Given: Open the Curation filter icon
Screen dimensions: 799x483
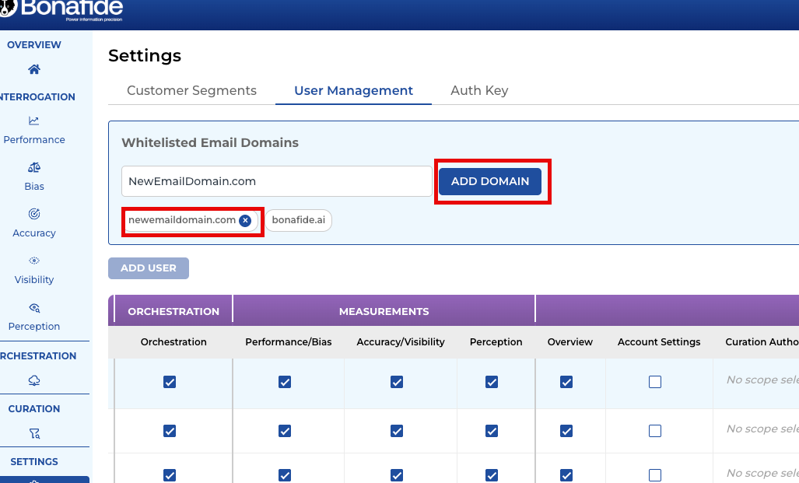Looking at the screenshot, I should click(x=34, y=433).
